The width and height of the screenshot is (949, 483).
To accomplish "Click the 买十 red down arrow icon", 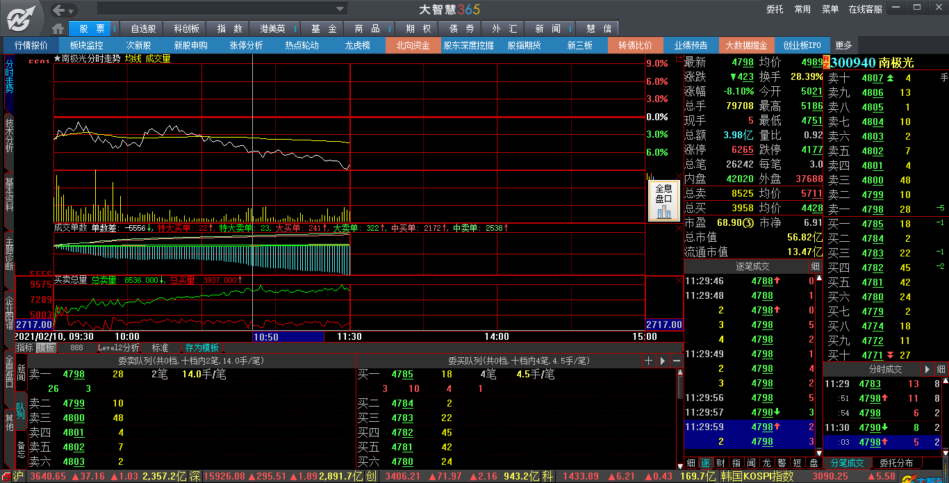I will (891, 355).
